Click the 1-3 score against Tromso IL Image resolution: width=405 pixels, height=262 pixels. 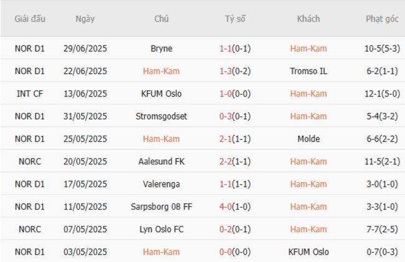tap(226, 71)
